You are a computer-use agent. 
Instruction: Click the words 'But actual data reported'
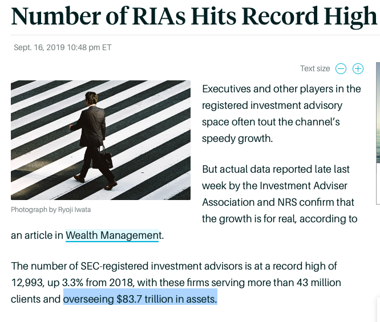257,169
